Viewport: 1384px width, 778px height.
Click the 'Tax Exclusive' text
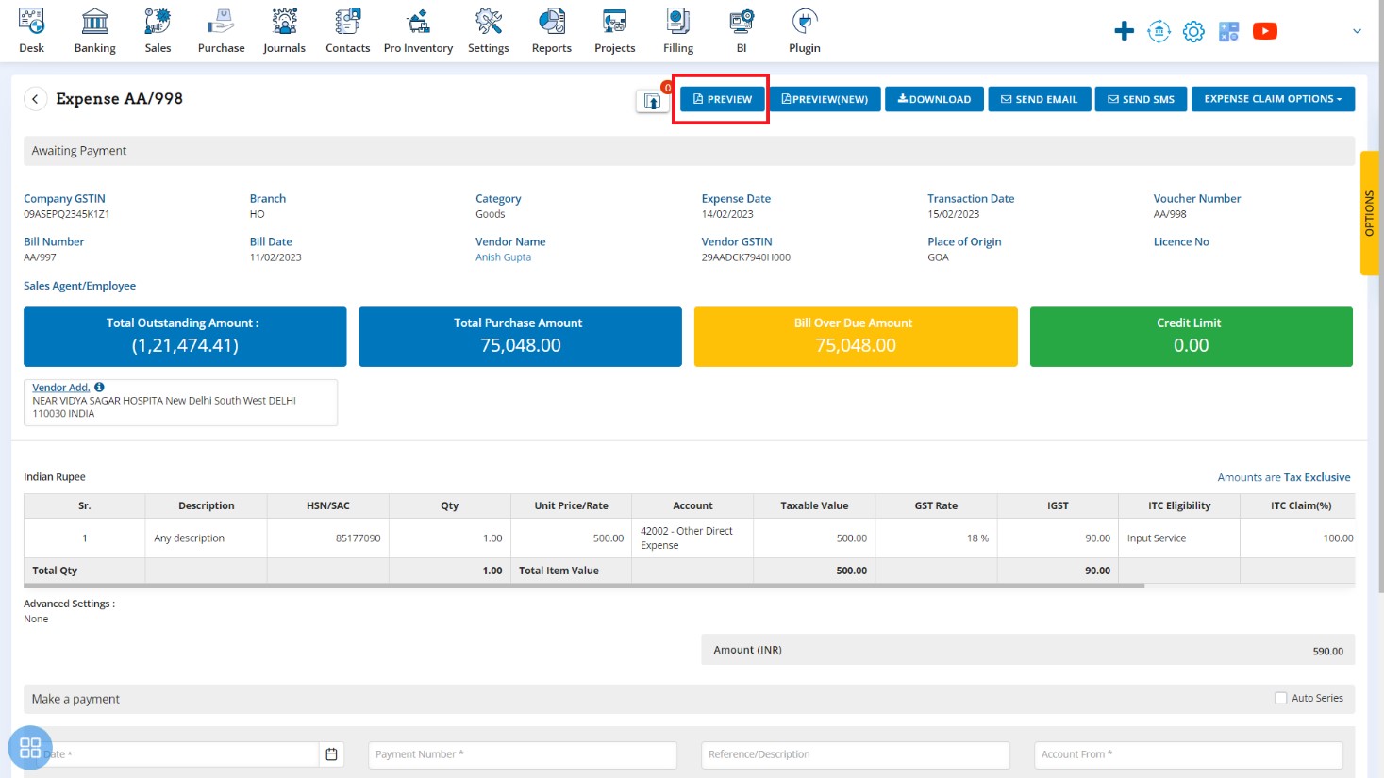[1317, 477]
